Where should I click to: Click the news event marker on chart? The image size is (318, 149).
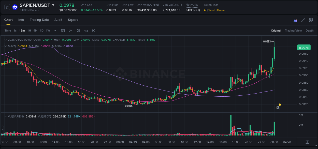[x=278, y=107]
